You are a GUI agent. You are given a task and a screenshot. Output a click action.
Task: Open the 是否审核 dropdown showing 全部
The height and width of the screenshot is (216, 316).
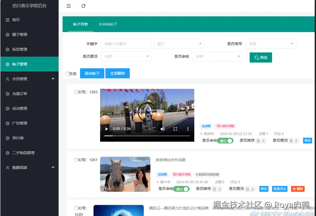click(218, 56)
